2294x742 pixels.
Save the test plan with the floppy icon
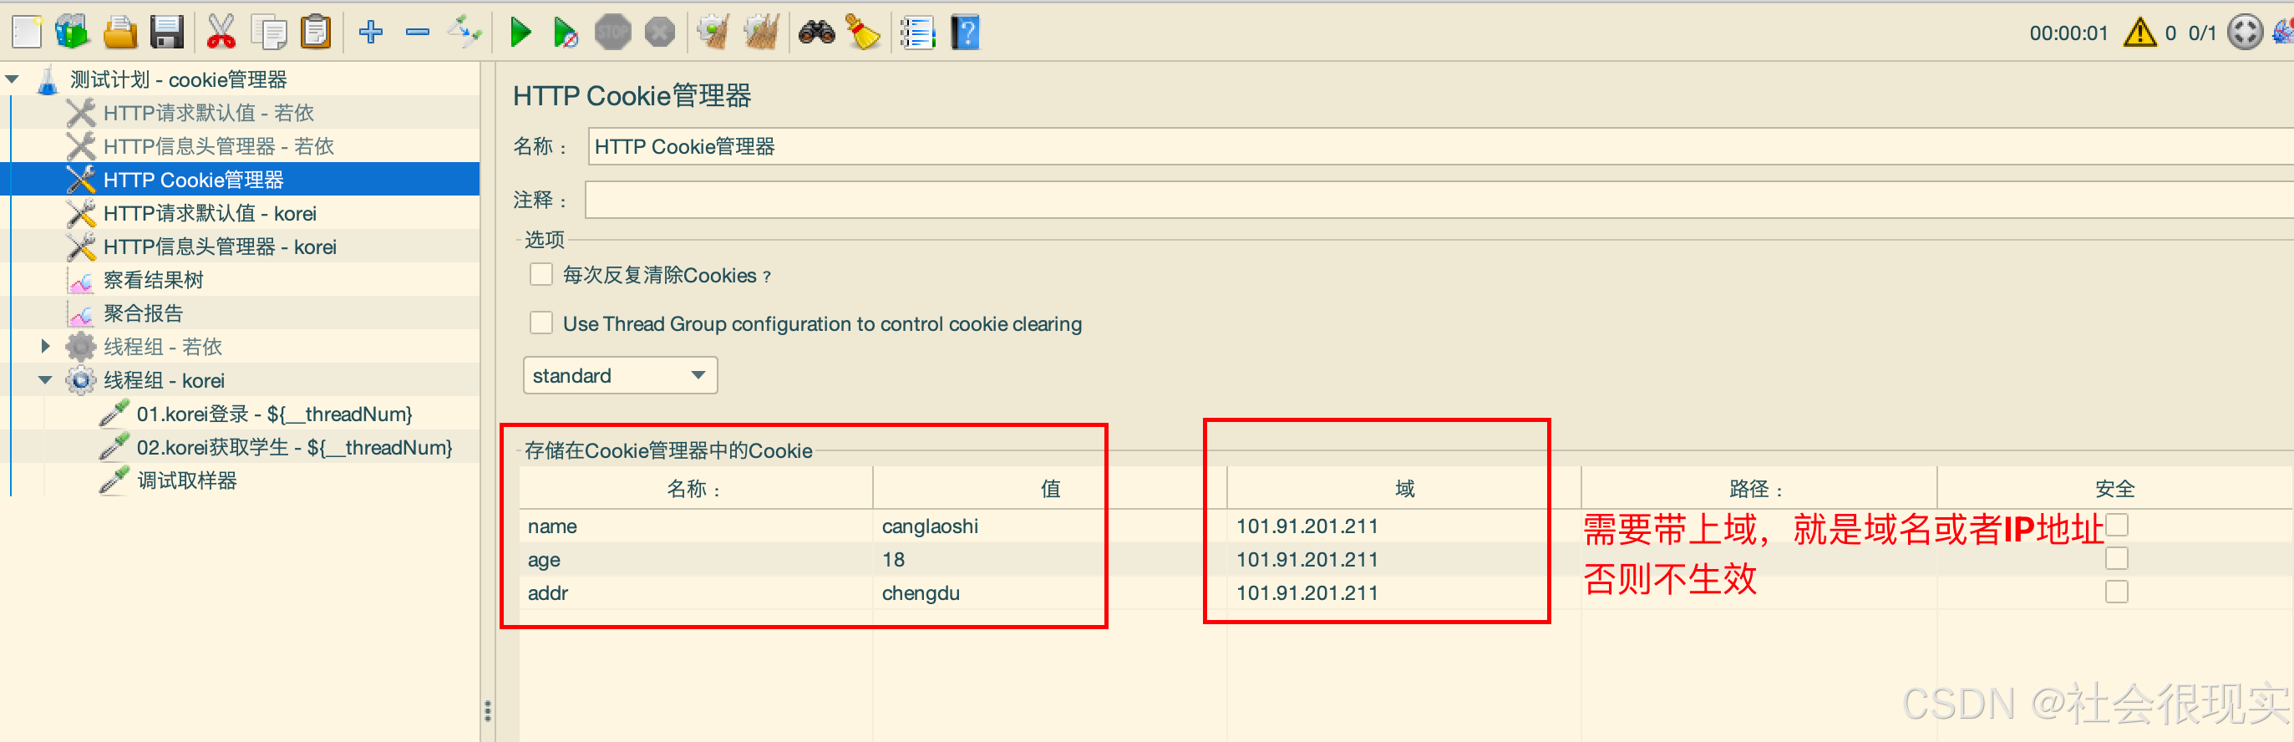(x=166, y=32)
